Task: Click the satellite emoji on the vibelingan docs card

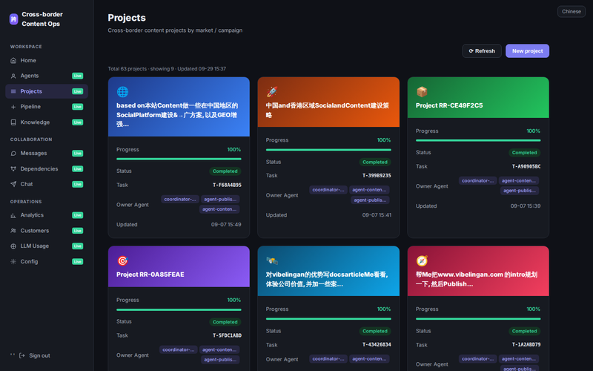Action: [272, 260]
